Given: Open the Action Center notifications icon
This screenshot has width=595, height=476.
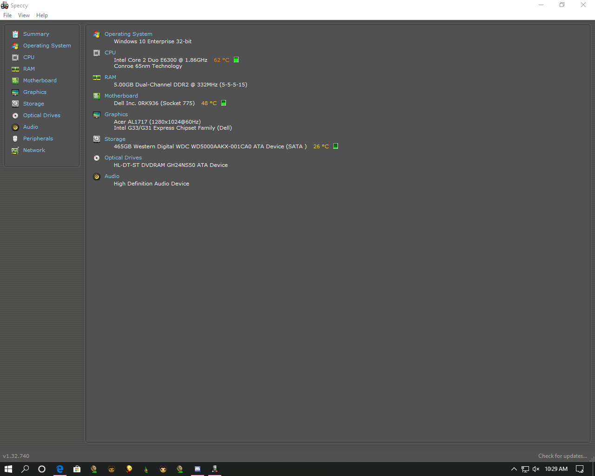Looking at the screenshot, I should pos(580,469).
